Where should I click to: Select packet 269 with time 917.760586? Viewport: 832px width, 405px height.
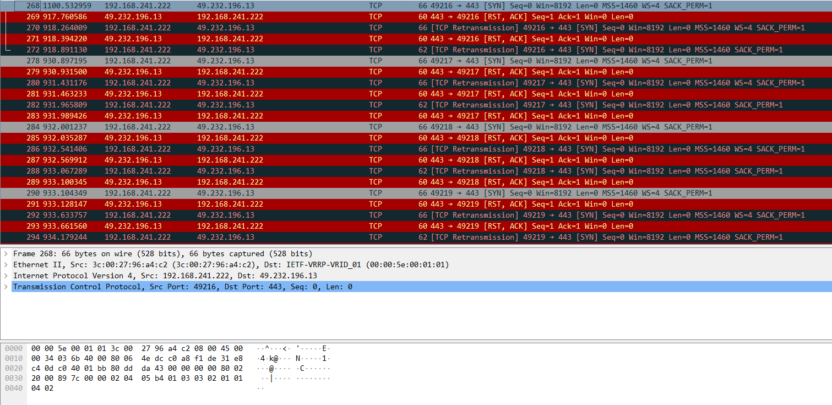(416, 17)
